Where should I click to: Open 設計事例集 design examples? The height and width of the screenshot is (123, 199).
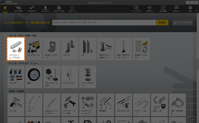[18, 9]
